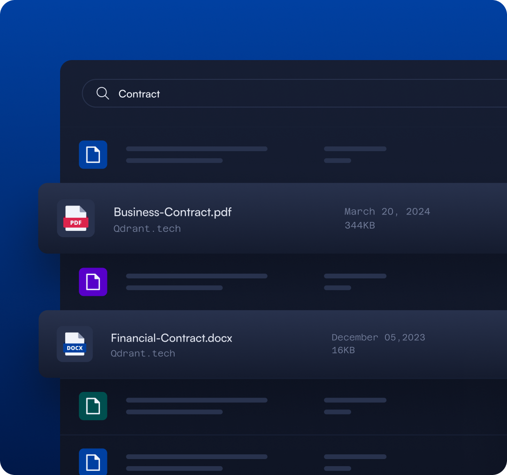This screenshot has width=507, height=475.
Task: Select placeholder title beside green document icon
Action: tap(196, 400)
